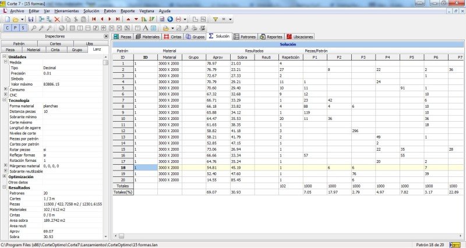Click the Precisión value field 0.01

pyautogui.click(x=48, y=73)
